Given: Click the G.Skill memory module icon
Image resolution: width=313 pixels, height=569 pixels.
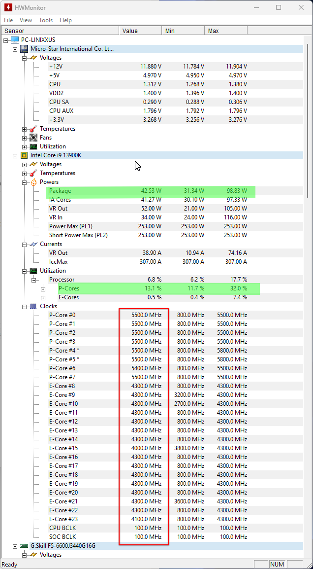Looking at the screenshot, I should pyautogui.click(x=24, y=545).
